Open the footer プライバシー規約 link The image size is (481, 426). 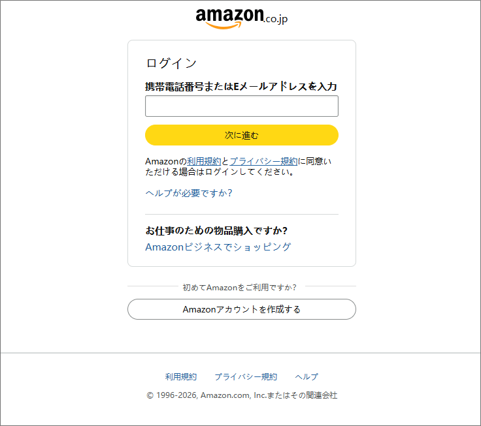coord(245,376)
